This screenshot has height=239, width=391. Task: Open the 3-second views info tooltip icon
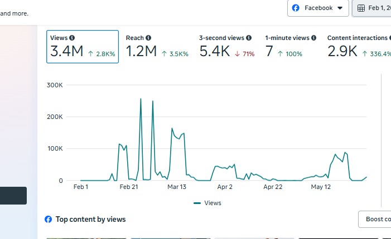tap(249, 38)
